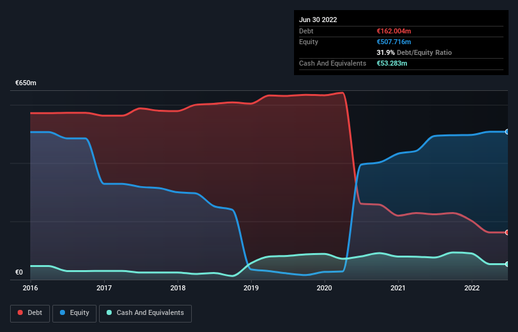
Task: Click the red Debt endpoint marker
Action: coord(507,232)
